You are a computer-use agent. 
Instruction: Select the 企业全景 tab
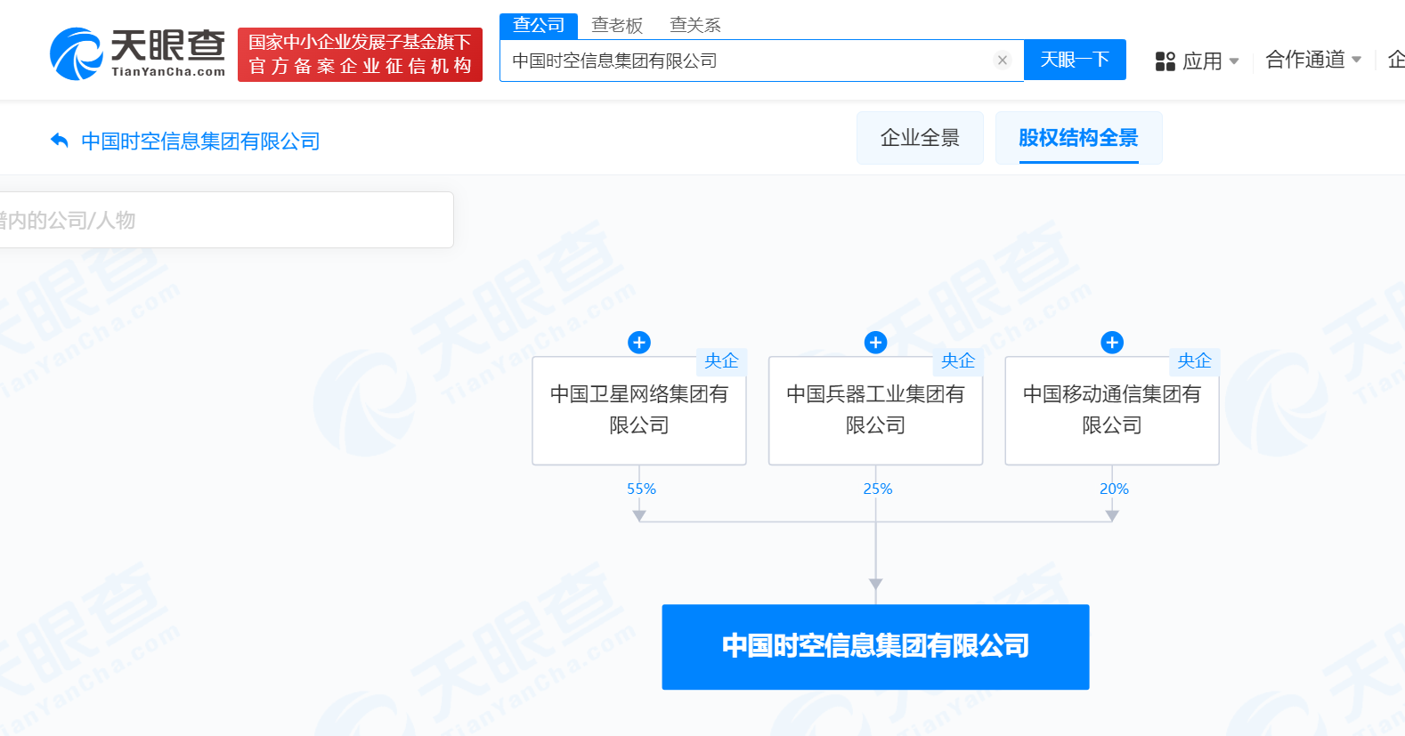click(x=920, y=138)
